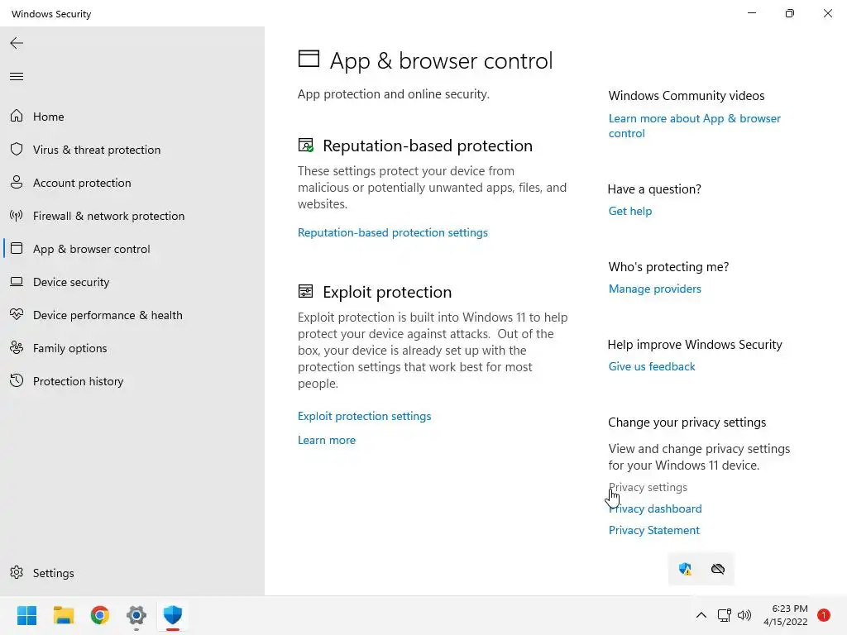Open Privacy settings link
This screenshot has height=635, width=847.
point(648,487)
